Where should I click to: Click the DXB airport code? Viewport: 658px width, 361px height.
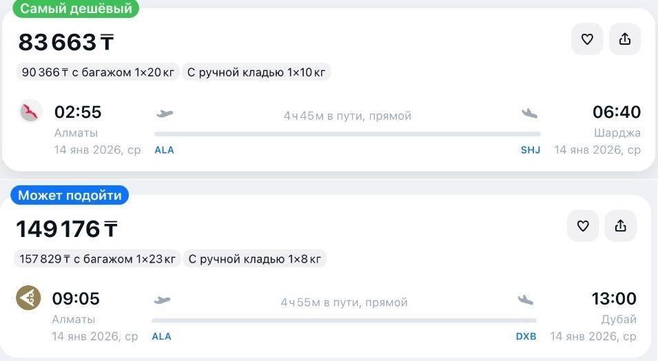(526, 336)
